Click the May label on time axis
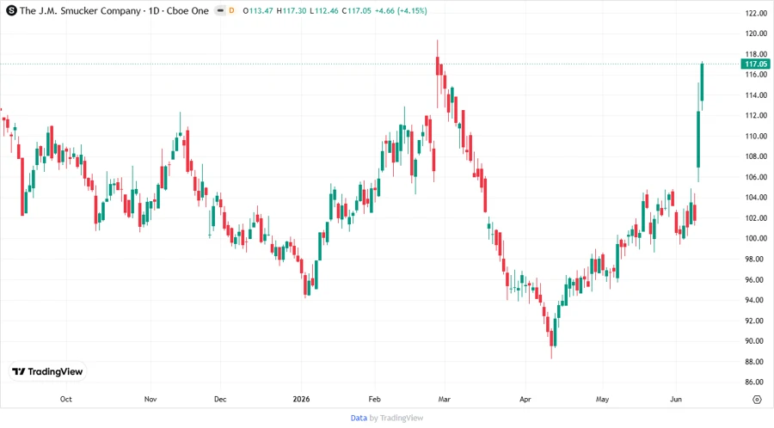774x428 pixels. tap(602, 399)
